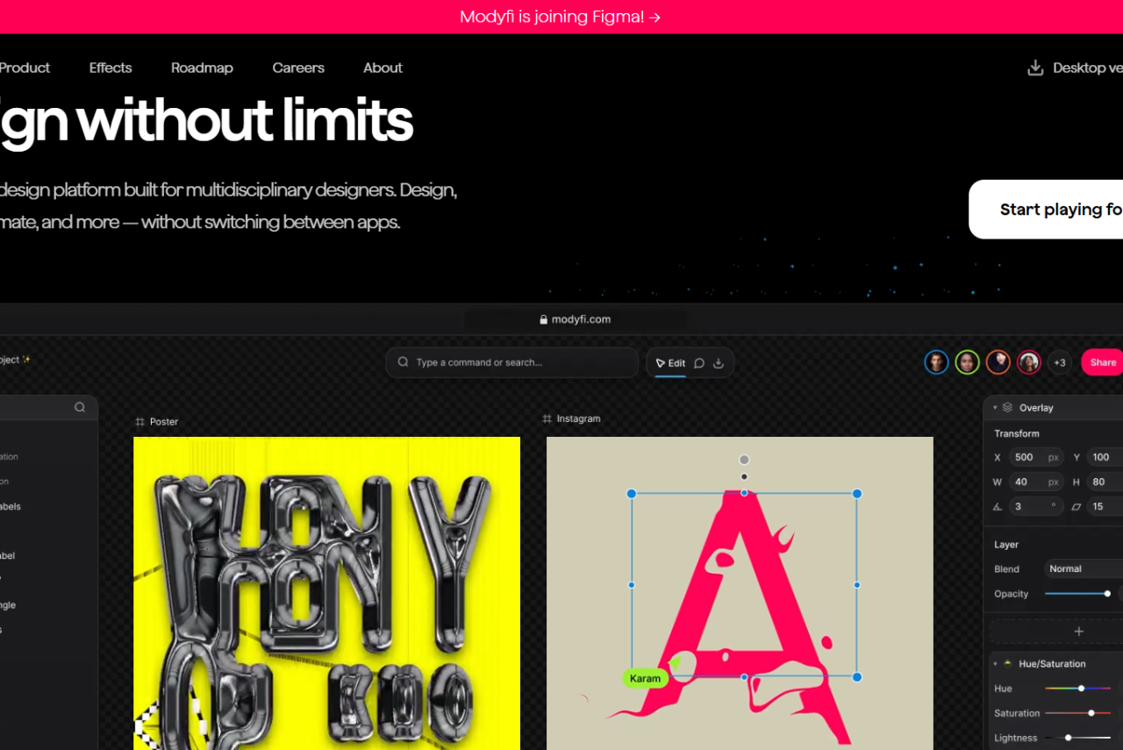Click the rotation angle icon

click(998, 506)
